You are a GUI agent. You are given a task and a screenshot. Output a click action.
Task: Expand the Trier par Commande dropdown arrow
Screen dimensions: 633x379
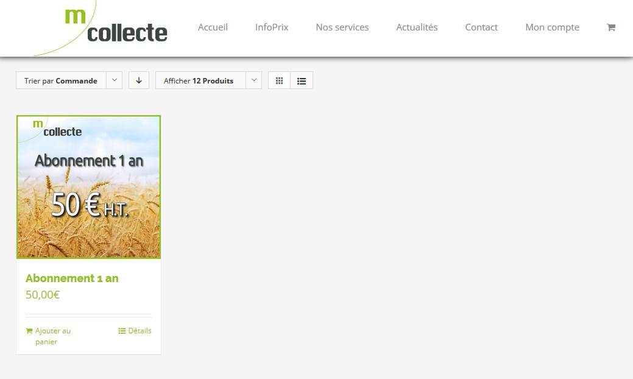[115, 80]
